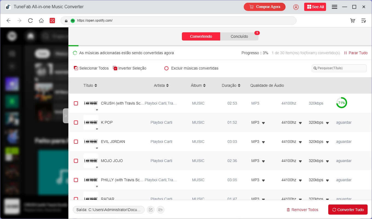Select Excluir músicas convertidas radio option
Image resolution: width=372 pixels, height=219 pixels.
tap(166, 68)
